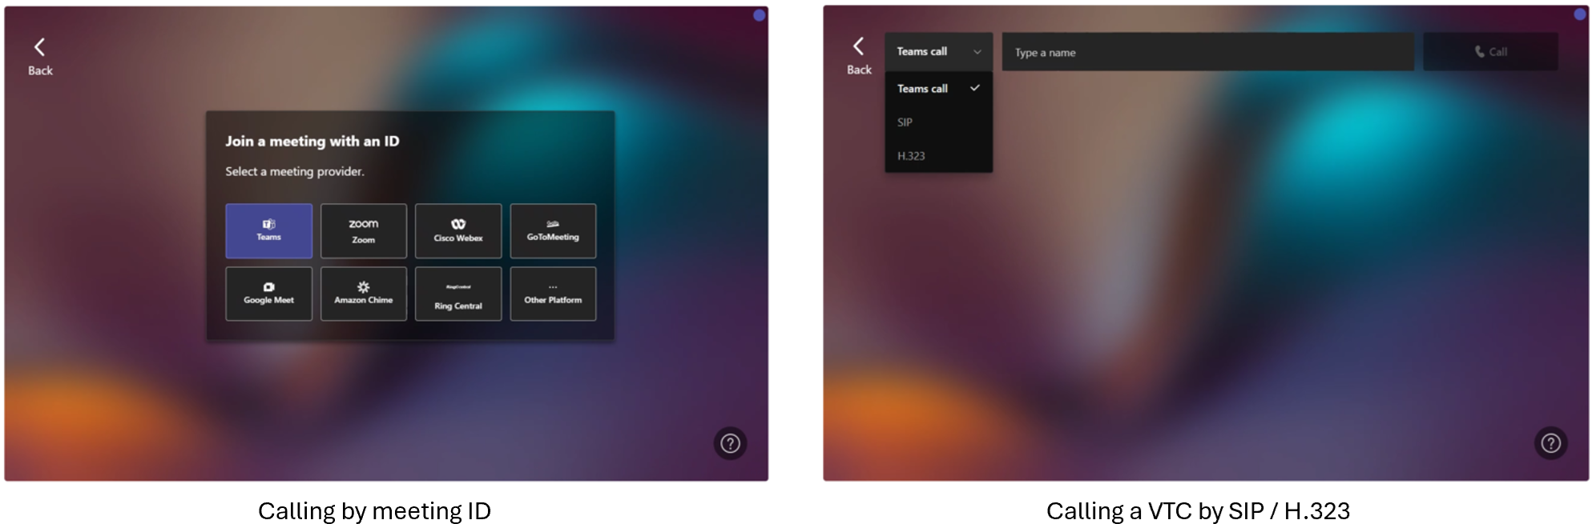The height and width of the screenshot is (524, 1592).
Task: Open help on the meeting ID screen
Action: 730,443
